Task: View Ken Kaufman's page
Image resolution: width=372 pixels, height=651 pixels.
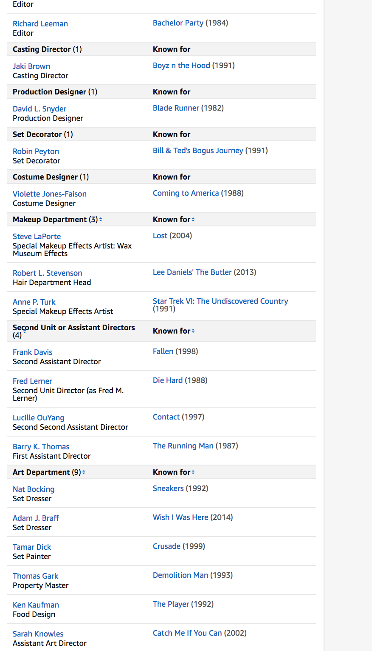Action: [x=36, y=605]
